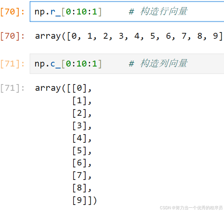Viewport: 224px width, 212px height.
Task: Click the output row [4],
Action: click(82, 138)
